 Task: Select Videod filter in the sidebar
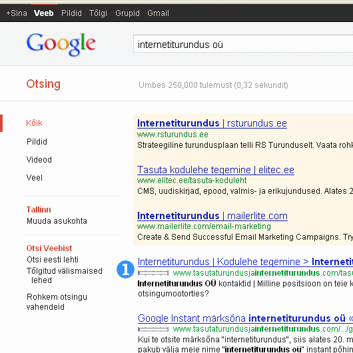coord(39,160)
